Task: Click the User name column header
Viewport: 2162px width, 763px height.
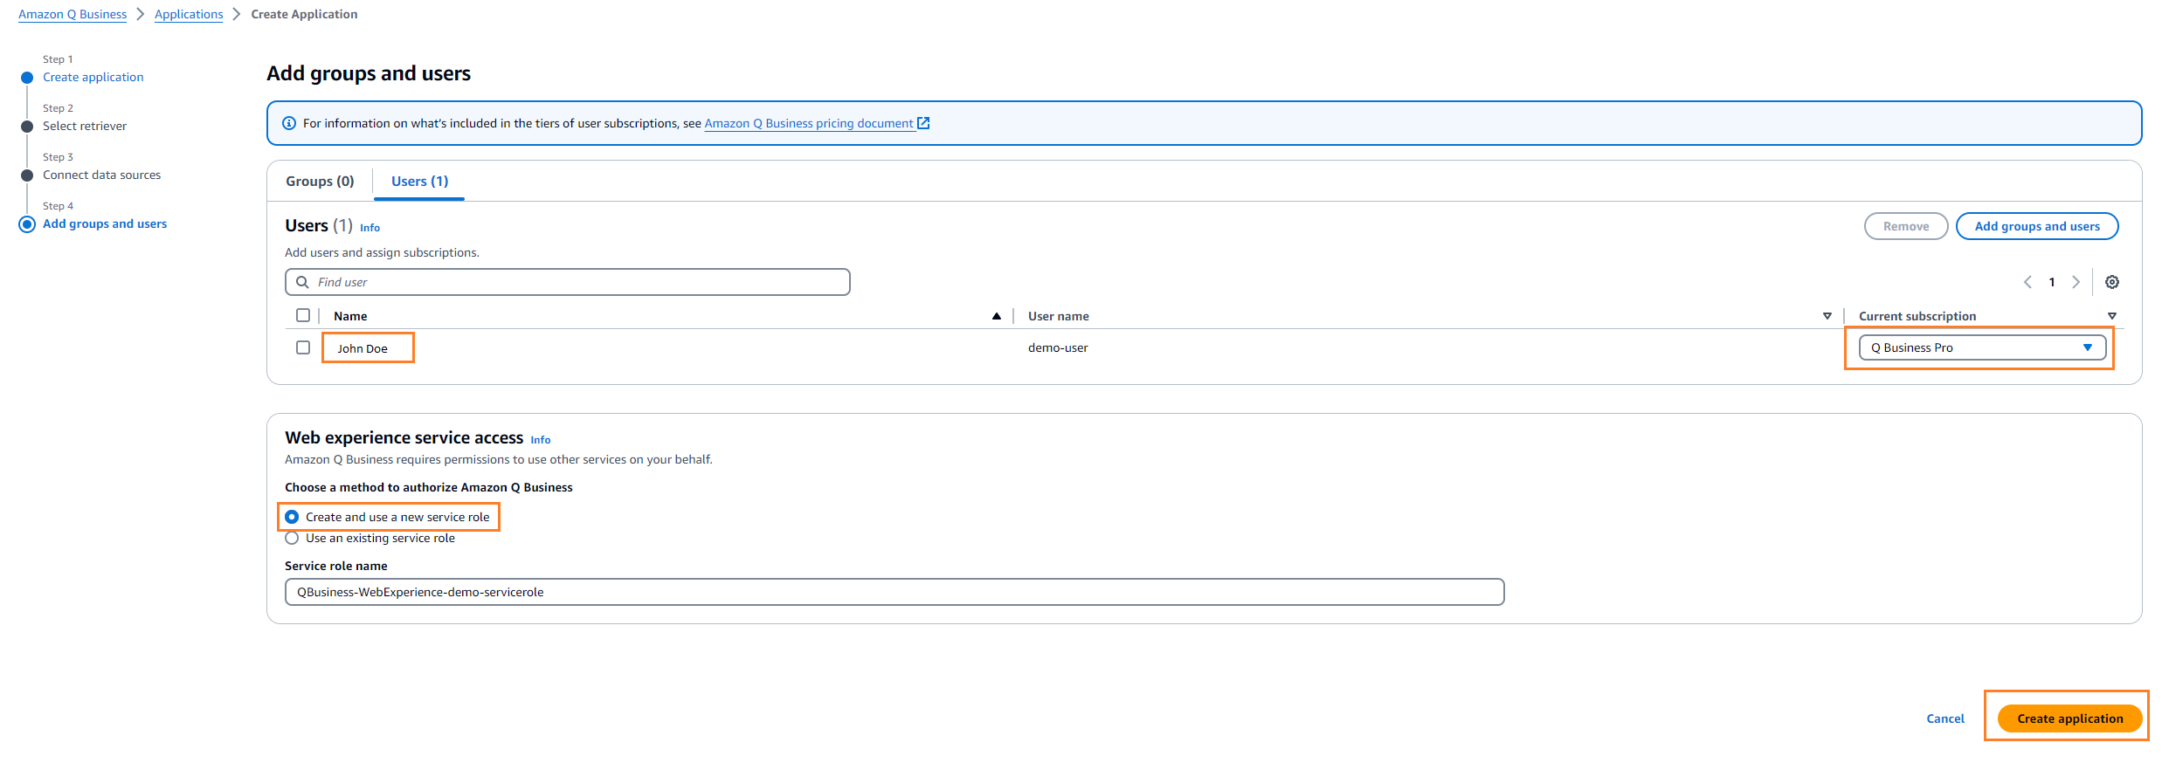Action: (1059, 316)
